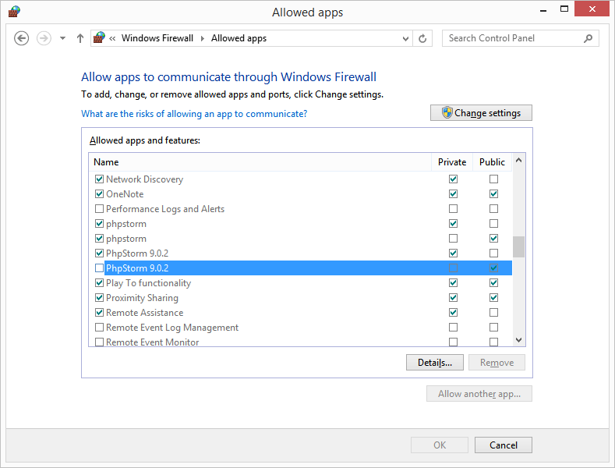
Task: Open Details for the selected app
Action: tap(435, 363)
